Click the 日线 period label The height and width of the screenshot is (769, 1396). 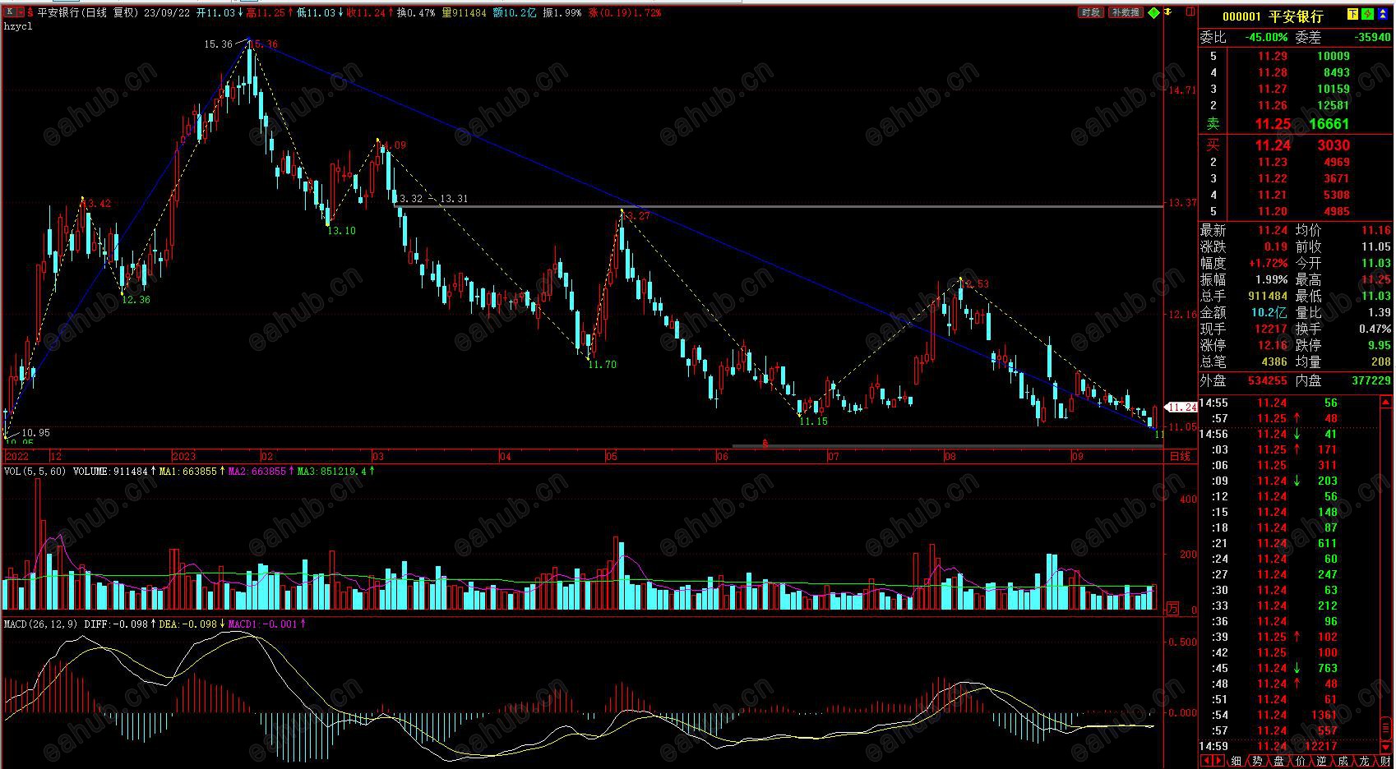[x=1180, y=456]
